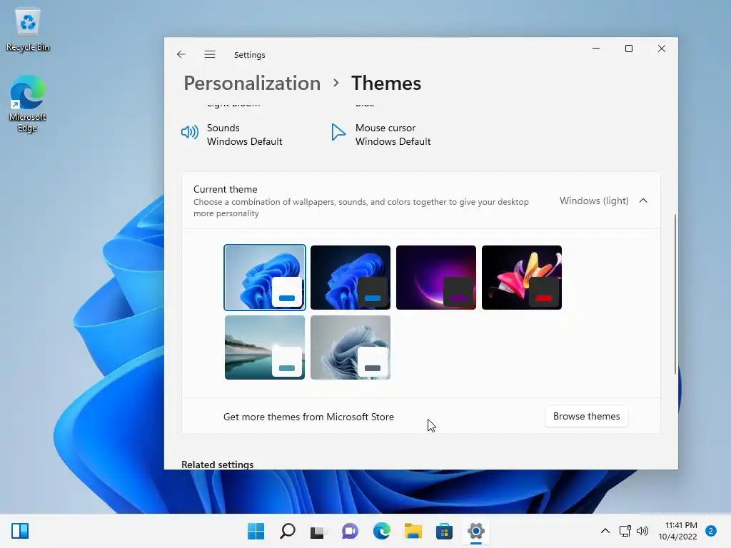Collapse the Current theme section chevron
The height and width of the screenshot is (548, 731).
tap(643, 201)
